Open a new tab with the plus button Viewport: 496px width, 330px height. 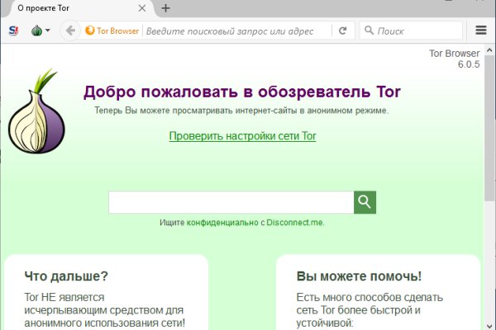click(165, 8)
